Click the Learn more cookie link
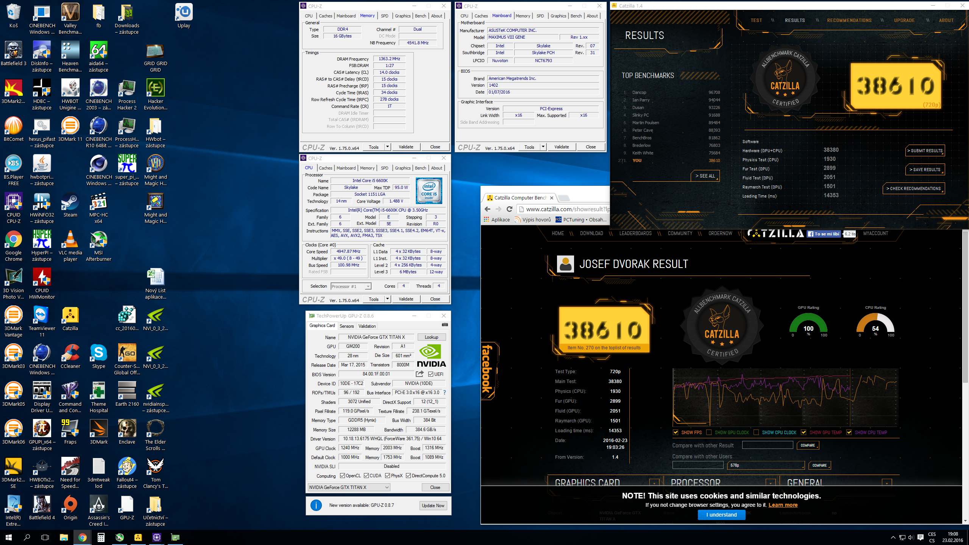This screenshot has width=969, height=545. coord(783,505)
